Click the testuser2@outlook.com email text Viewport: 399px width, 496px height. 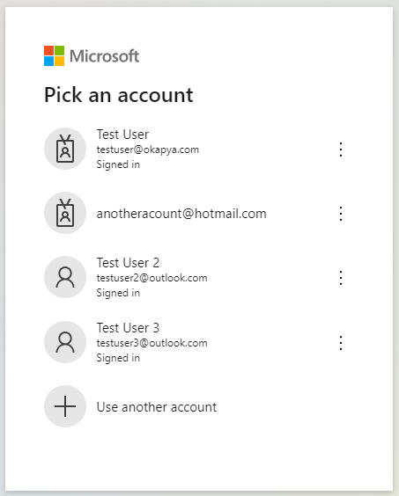coord(151,278)
